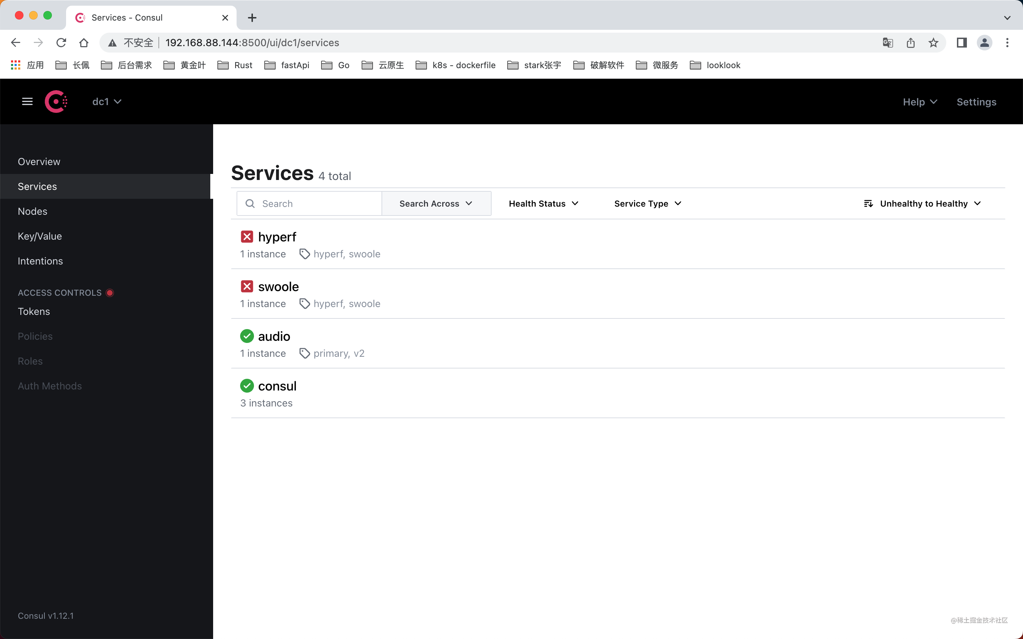Toggle the dc1 datacenter selector
Screen dimensions: 1023x639
105,101
